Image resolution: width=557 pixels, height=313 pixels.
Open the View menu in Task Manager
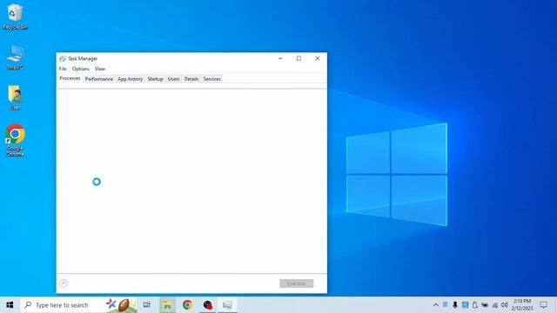tap(100, 69)
